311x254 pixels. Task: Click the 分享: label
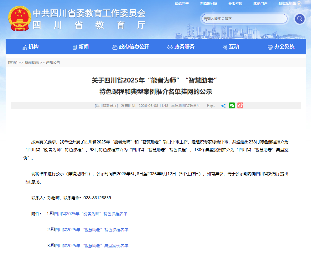click(211, 106)
